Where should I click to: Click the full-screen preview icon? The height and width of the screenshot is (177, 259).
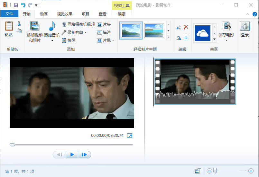point(130,136)
